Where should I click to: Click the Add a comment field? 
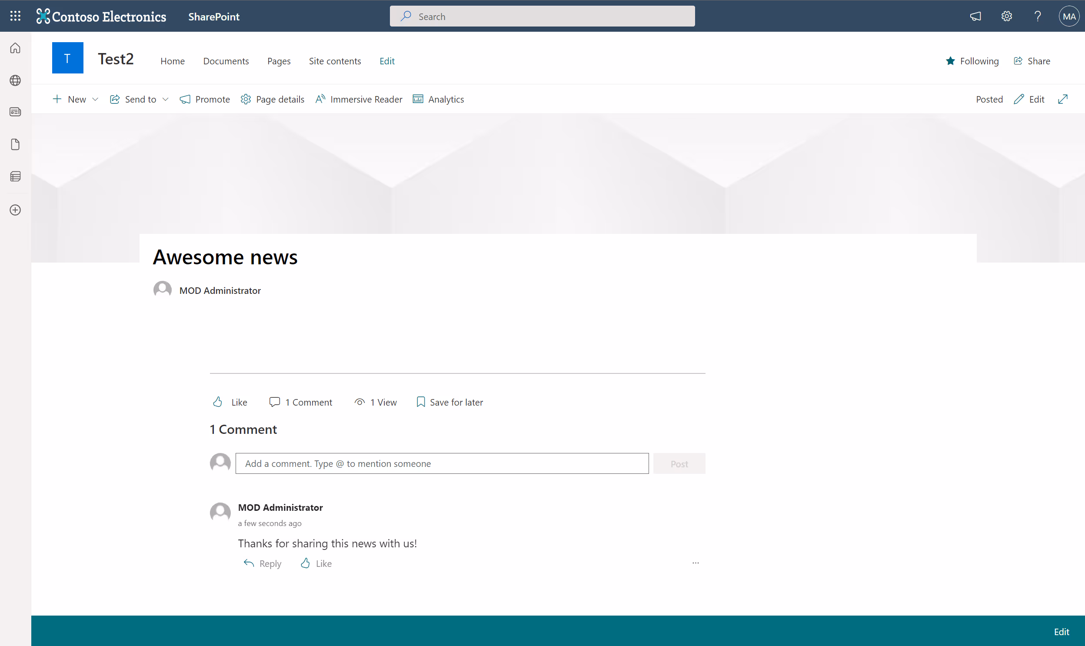[442, 463]
